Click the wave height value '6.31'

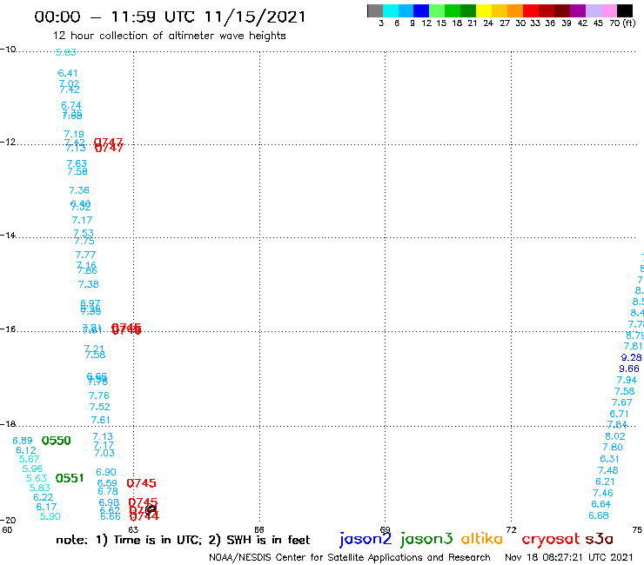click(x=609, y=459)
